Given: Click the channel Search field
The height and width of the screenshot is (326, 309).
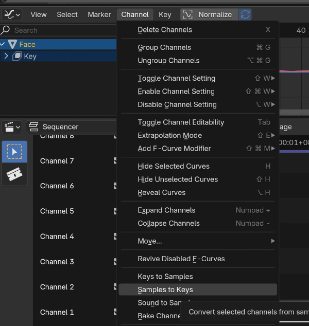Looking at the screenshot, I should 62,30.
